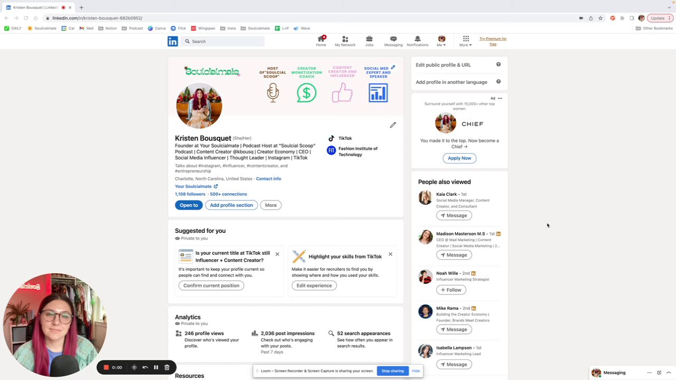Click Confirm current position button
This screenshot has height=380, width=676.
211,286
